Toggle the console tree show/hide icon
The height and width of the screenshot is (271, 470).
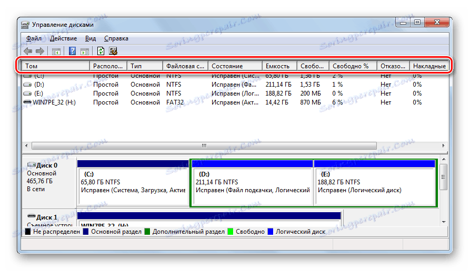coord(56,51)
